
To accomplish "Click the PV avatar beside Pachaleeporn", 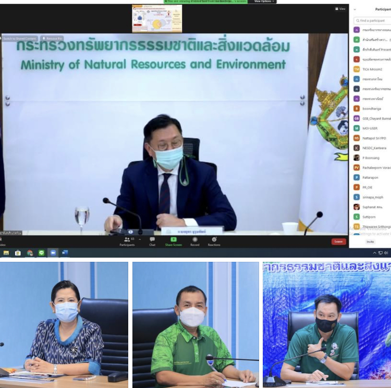I will click(x=357, y=168).
